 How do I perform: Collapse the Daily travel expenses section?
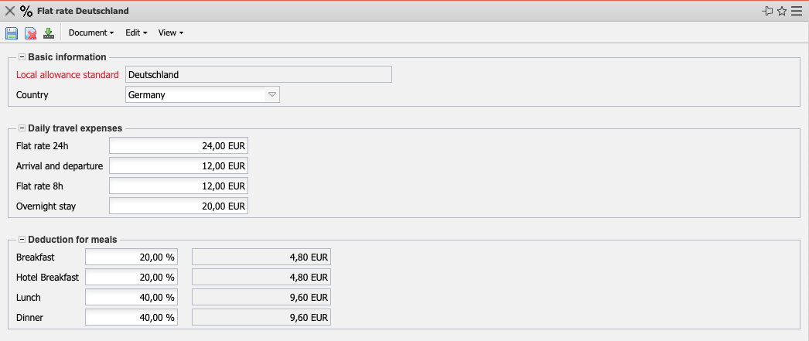(22, 128)
